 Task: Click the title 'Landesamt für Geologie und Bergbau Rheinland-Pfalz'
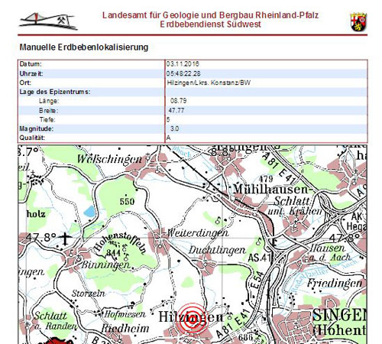pos(210,15)
